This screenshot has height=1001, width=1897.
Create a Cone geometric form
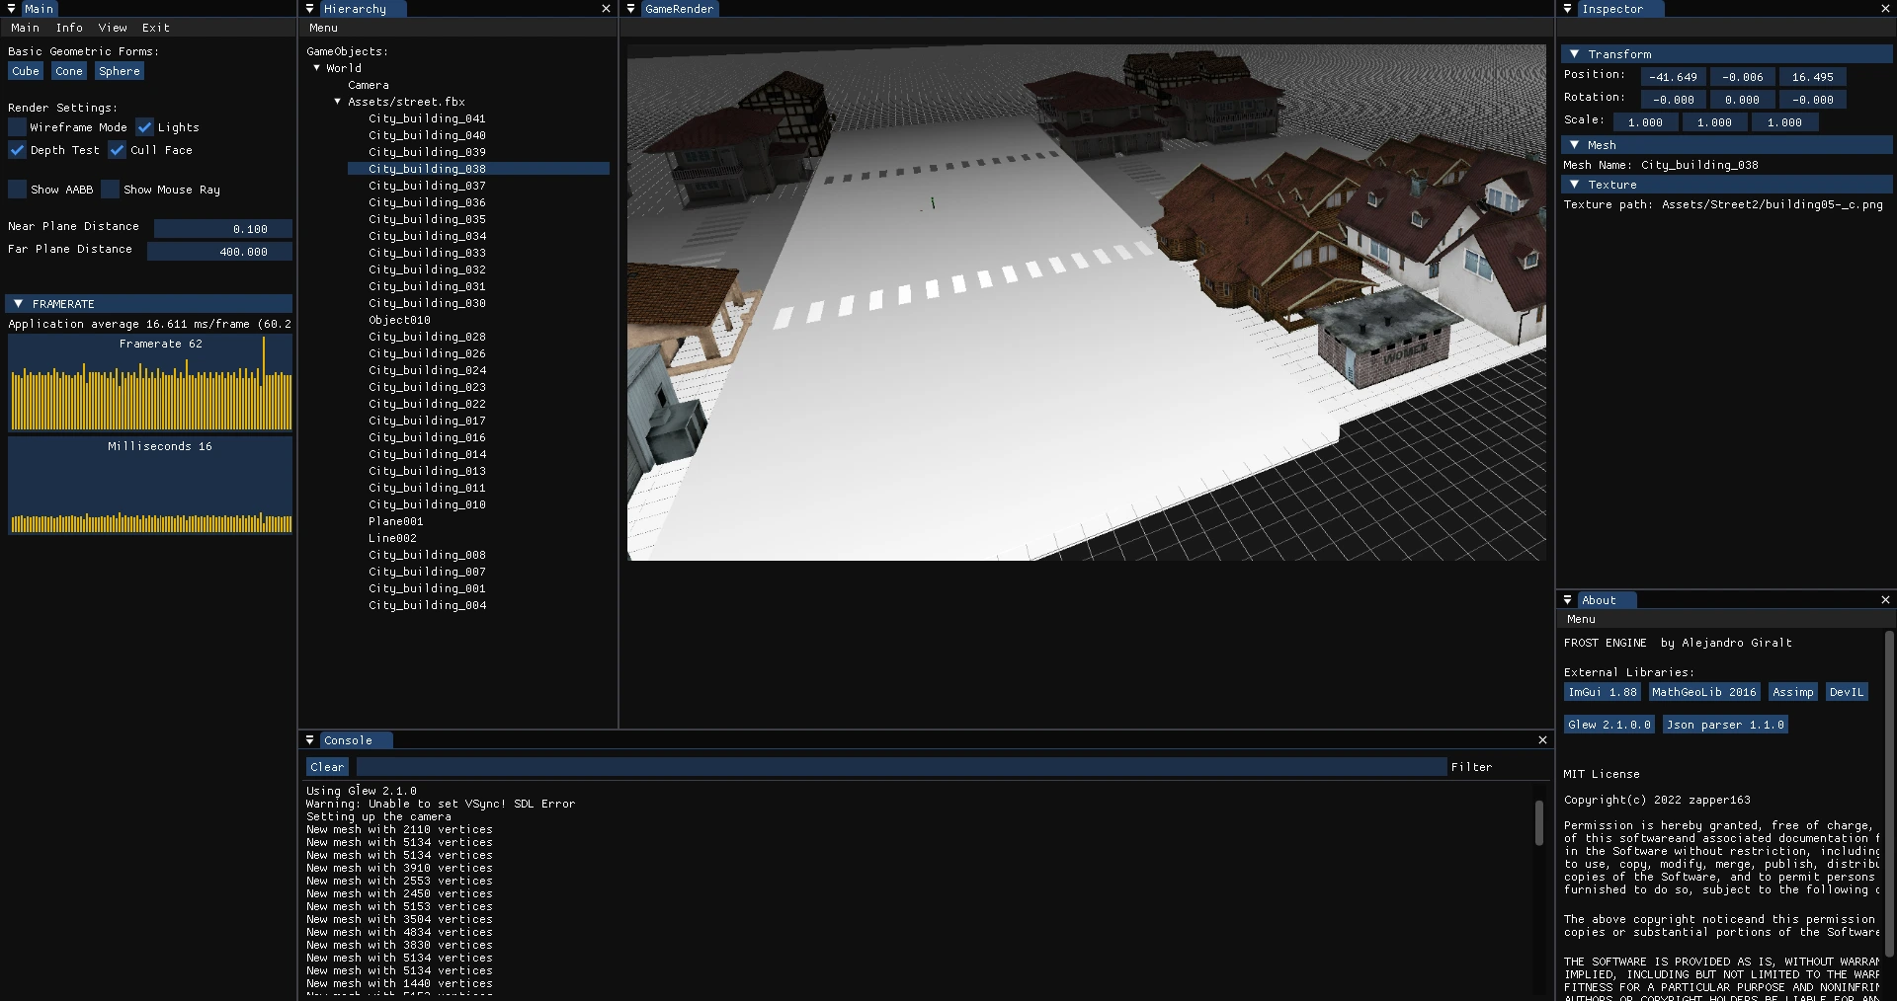69,71
